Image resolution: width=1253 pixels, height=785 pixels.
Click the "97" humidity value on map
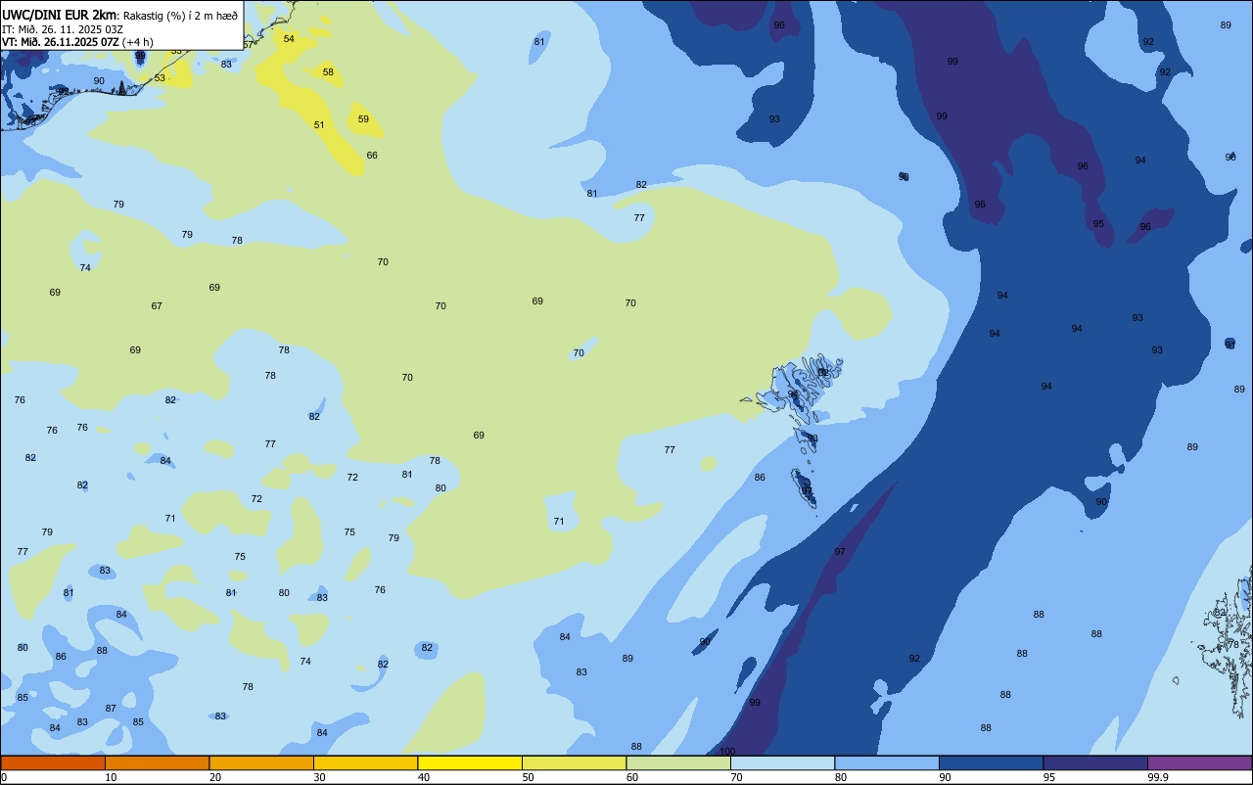click(840, 552)
